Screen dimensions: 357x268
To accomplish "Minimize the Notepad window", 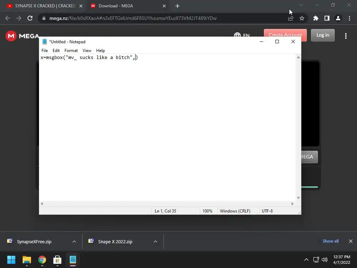I will 261,42.
